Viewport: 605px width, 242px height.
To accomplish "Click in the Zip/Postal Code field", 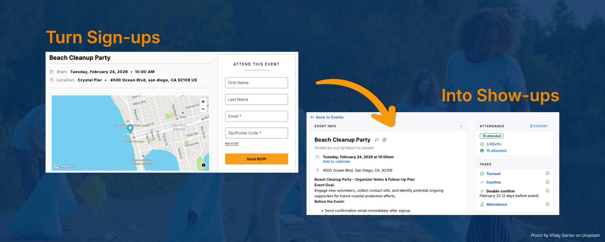I will pyautogui.click(x=257, y=133).
